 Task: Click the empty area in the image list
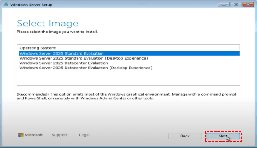[128, 78]
